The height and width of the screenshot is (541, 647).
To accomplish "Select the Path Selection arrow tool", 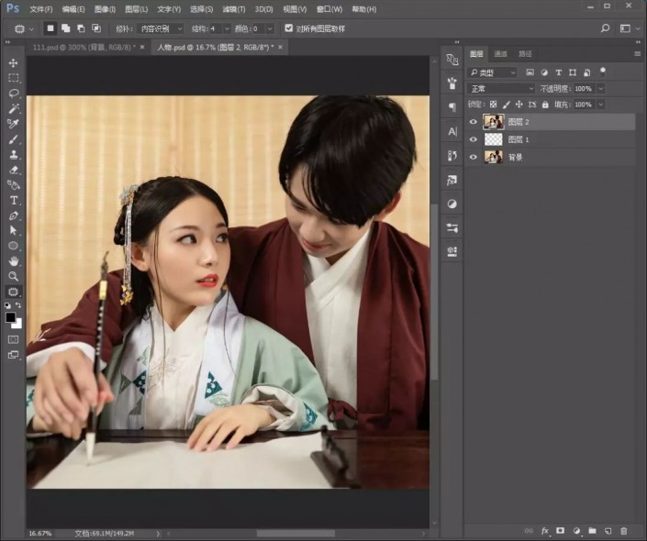I will (x=13, y=230).
